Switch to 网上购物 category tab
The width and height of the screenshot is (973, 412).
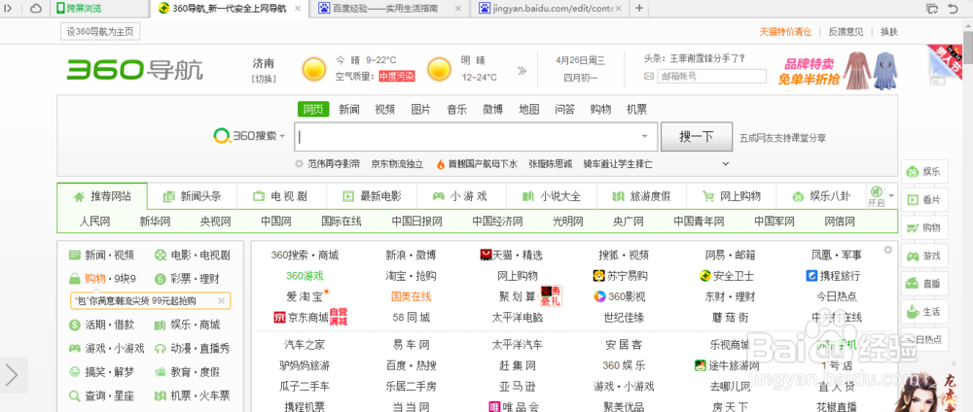[731, 196]
